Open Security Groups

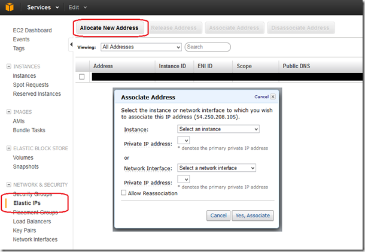coord(32,194)
